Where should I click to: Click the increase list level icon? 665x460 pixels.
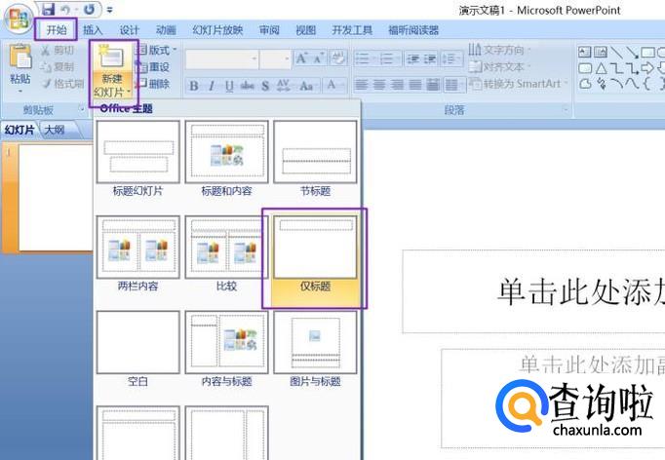pos(430,58)
